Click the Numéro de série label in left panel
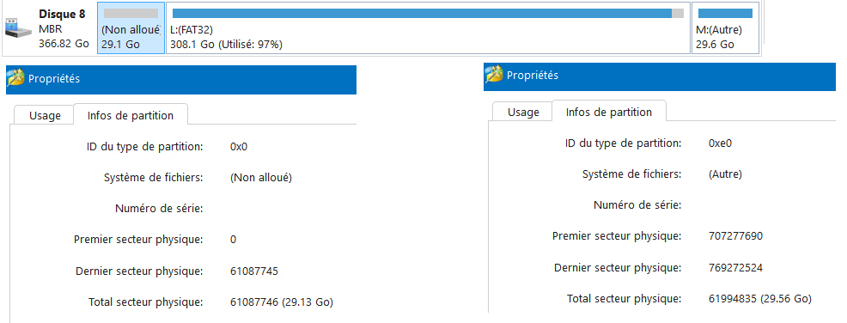This screenshot has width=847, height=323. pos(159,209)
